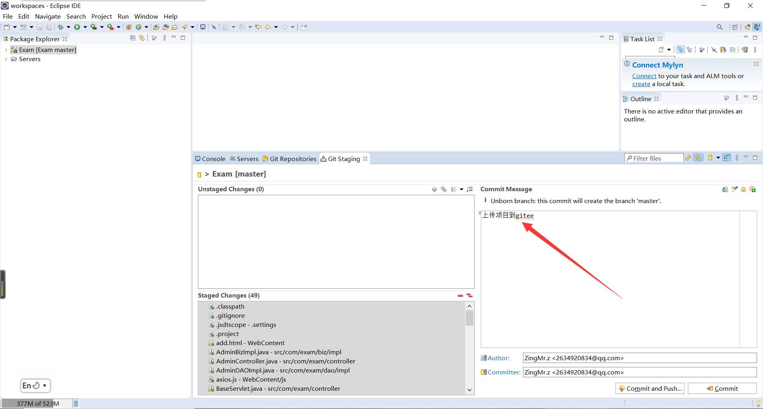This screenshot has height=409, width=763.
Task: Run the application with the Run toolbar icon
Action: point(77,27)
